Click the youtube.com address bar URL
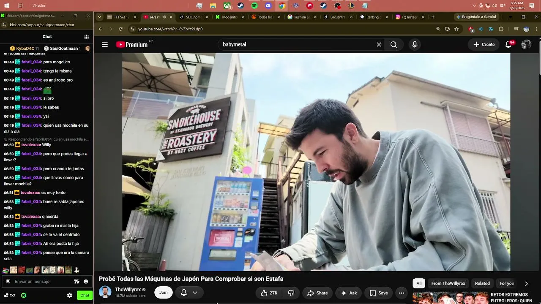Screen dimensions: 541x304 170,29
